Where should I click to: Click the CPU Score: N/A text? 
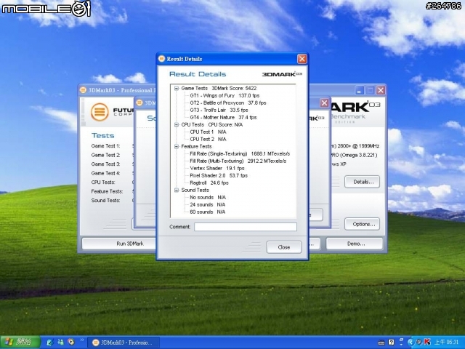[x=225, y=124]
